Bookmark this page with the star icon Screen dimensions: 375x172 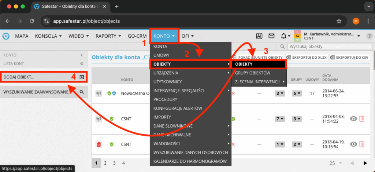[x=339, y=21]
